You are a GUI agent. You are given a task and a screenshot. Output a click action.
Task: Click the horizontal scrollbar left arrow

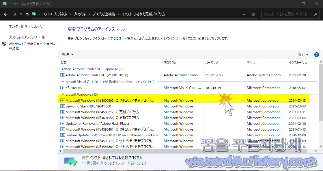point(60,151)
